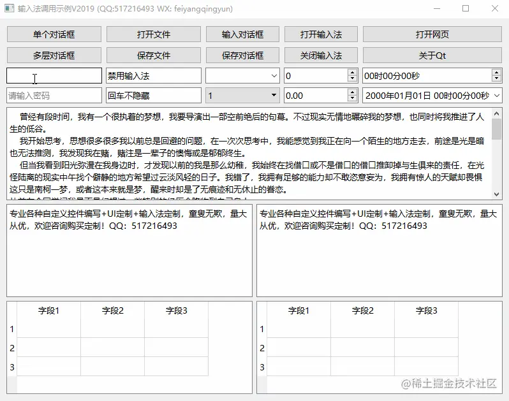Decrease the integer spin box showing 0

(353, 79)
